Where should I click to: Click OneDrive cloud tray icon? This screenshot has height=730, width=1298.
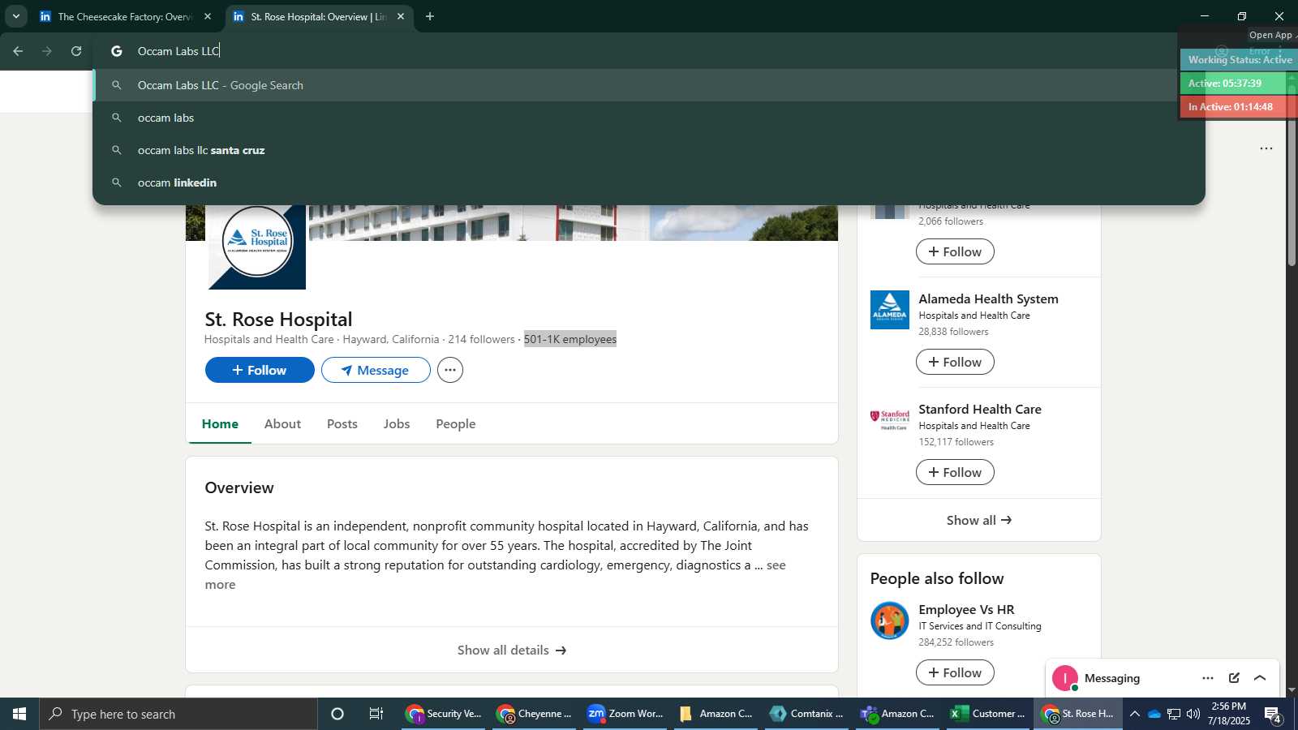[1154, 714]
